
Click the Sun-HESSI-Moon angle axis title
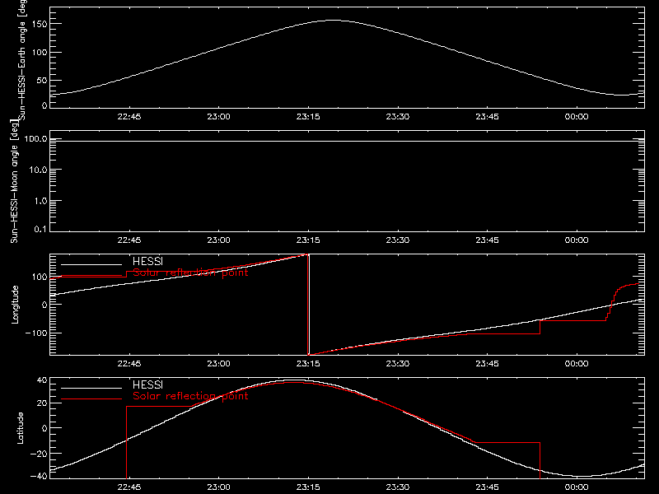point(15,181)
